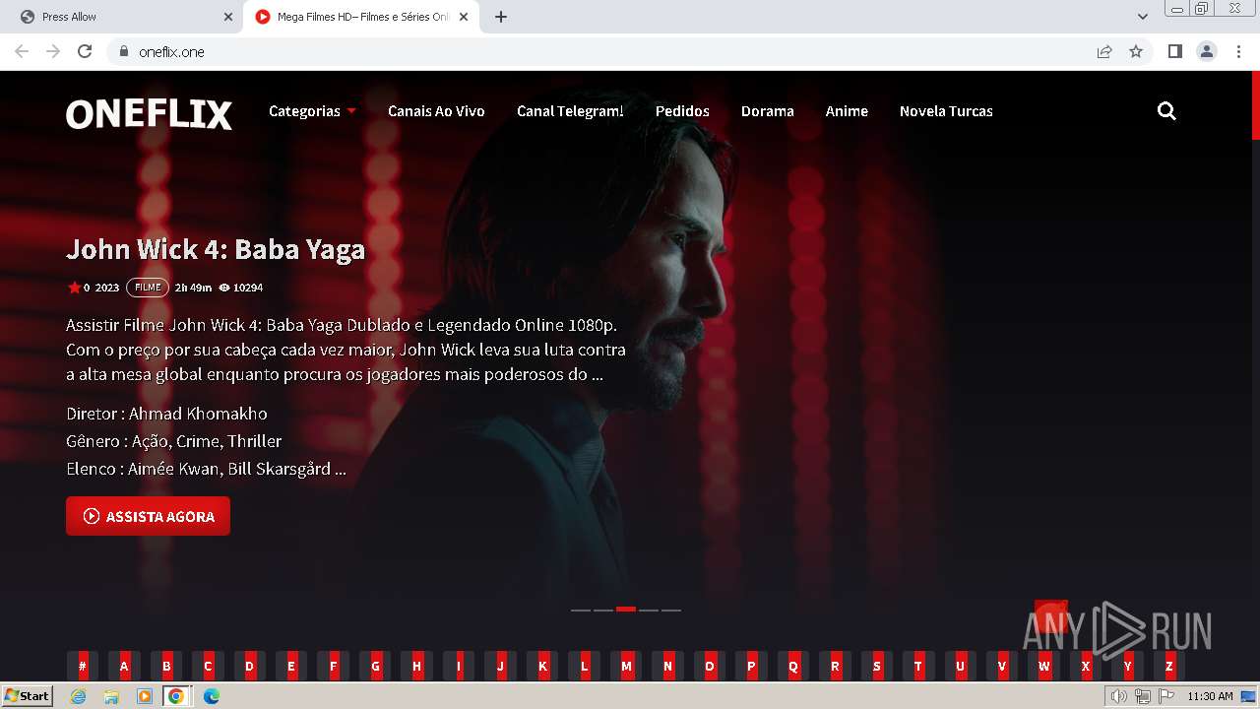Filter titles by letter K
This screenshot has width=1260, height=709.
coord(542,666)
